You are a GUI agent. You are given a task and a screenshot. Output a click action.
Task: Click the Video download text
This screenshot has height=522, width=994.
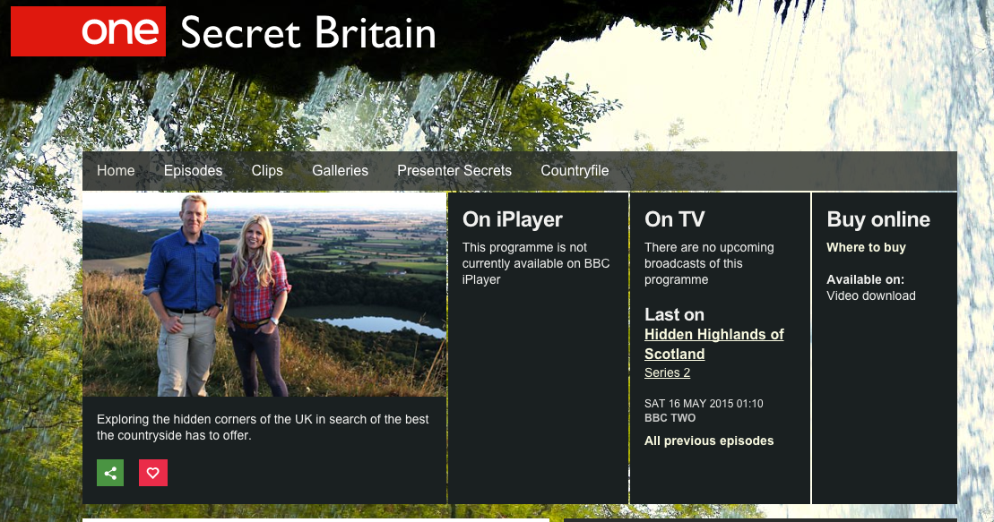(871, 295)
